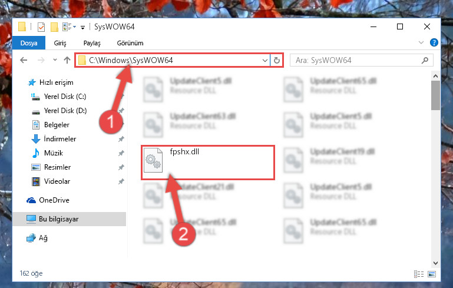Expand the ribbon with the chevron
This screenshot has width=453, height=288.
421,43
